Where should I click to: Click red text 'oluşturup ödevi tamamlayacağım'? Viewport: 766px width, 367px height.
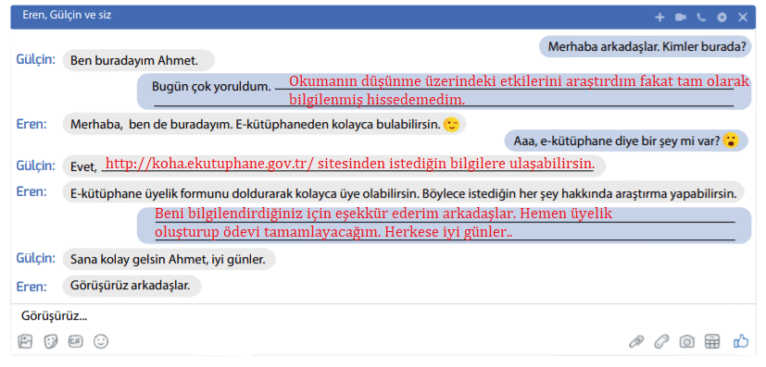[x=267, y=232]
